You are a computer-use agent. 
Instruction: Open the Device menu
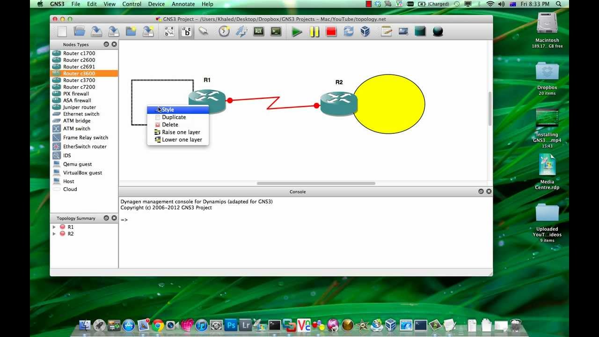coord(156,4)
